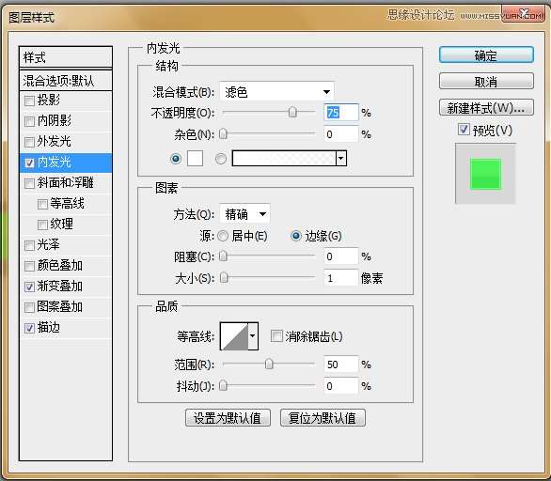The height and width of the screenshot is (481, 551).
Task: Toggle the 预览(V) preview checkbox
Action: click(464, 130)
